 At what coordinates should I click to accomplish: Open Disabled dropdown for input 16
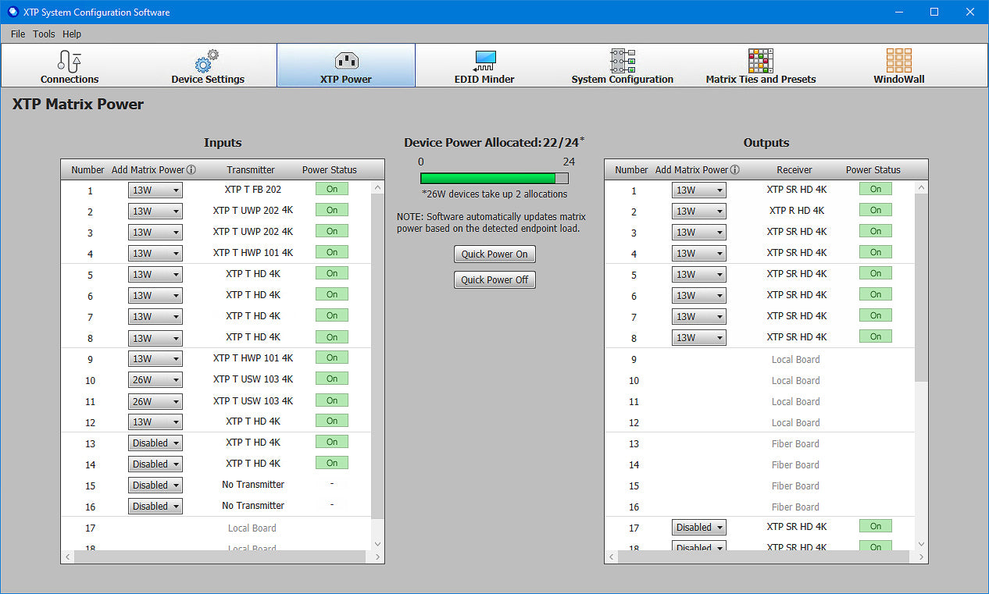pyautogui.click(x=155, y=507)
